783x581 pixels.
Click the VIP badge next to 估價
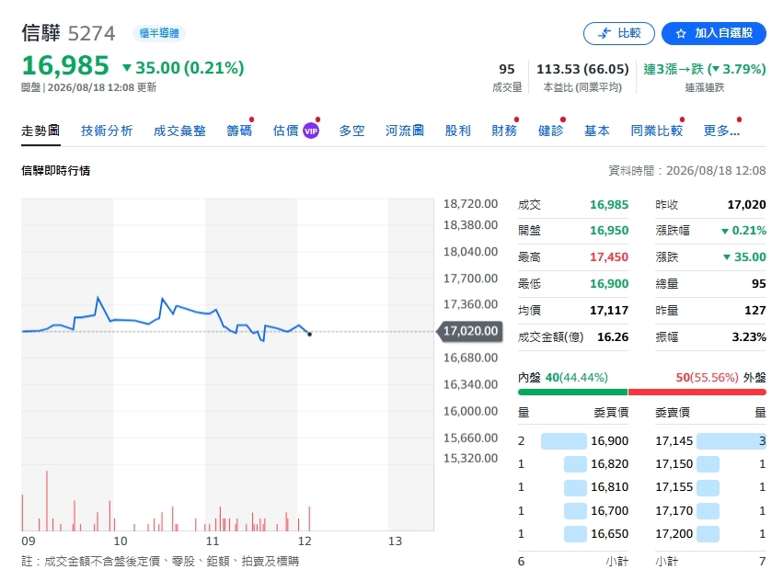(311, 131)
